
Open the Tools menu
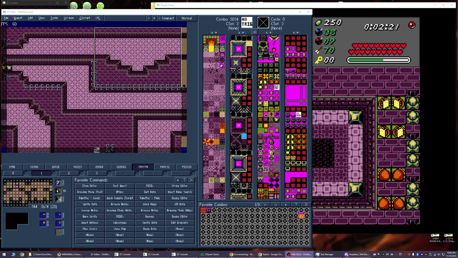54,18
